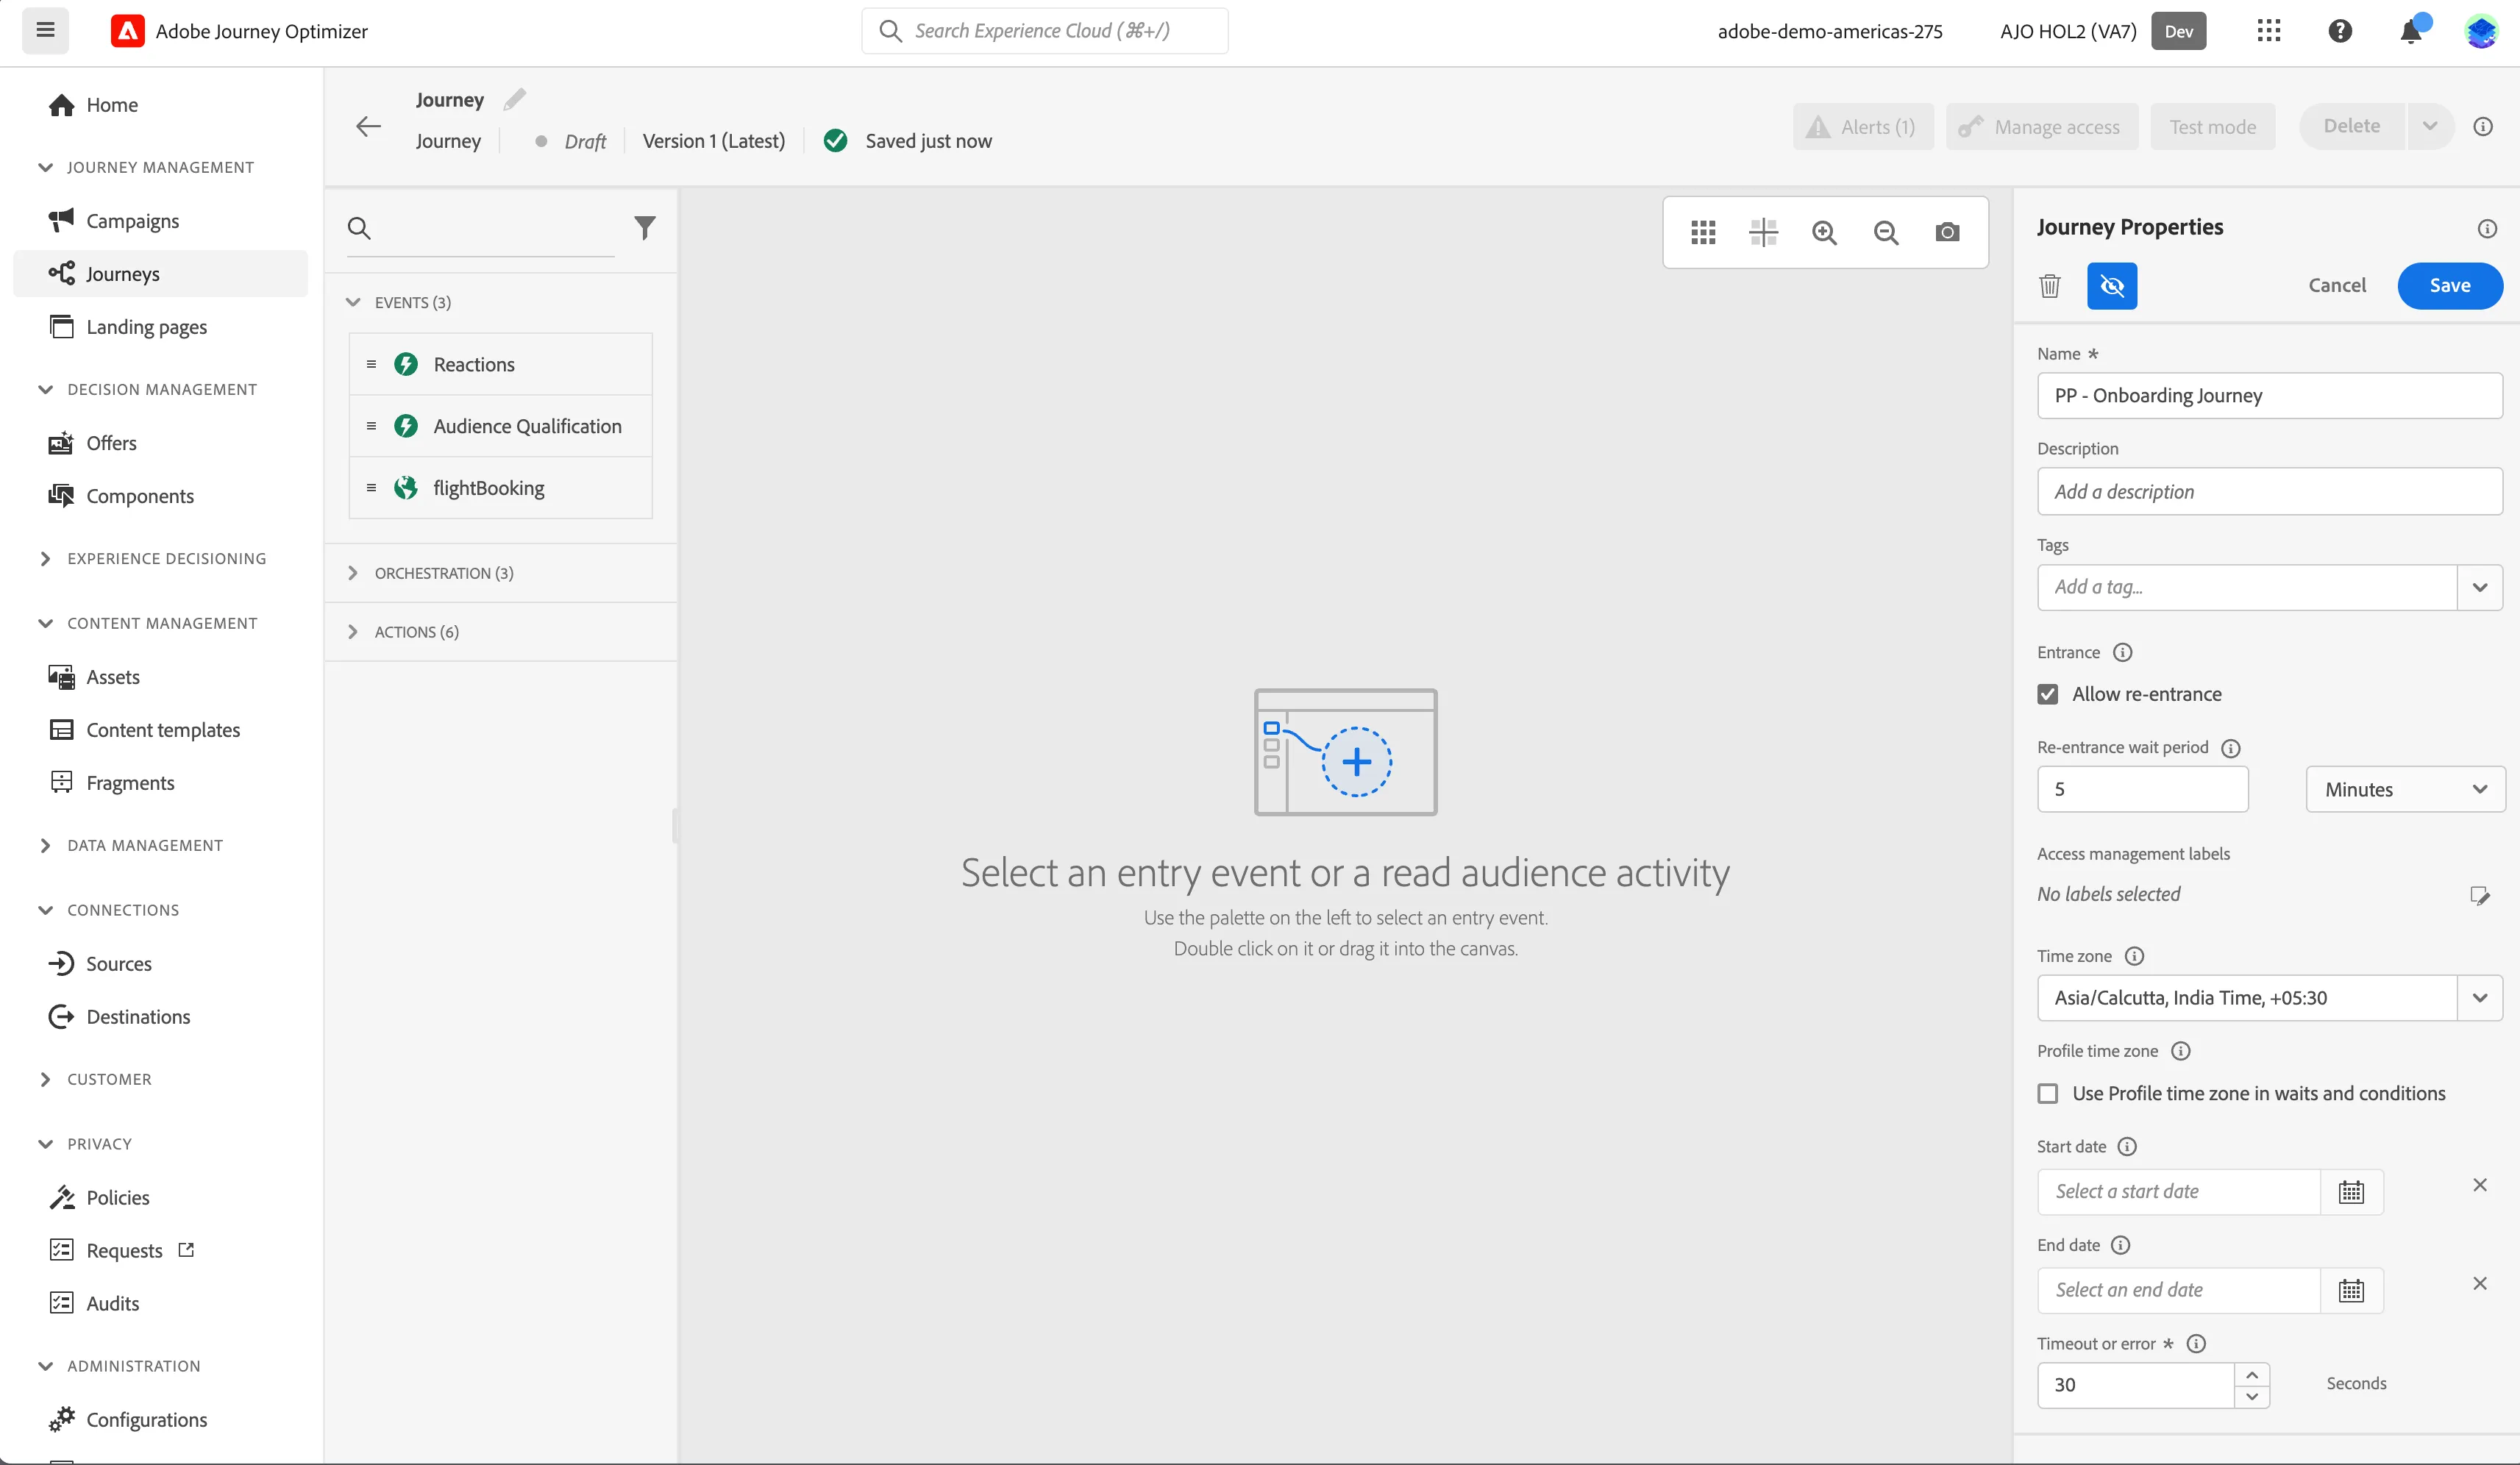Click the journey Name input field
The height and width of the screenshot is (1465, 2520).
2270,396
